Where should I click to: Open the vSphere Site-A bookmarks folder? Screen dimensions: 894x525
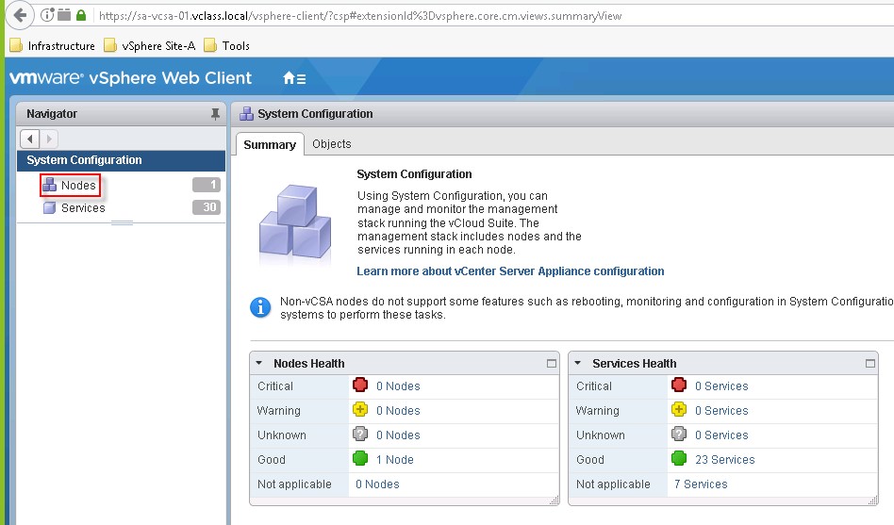coord(150,45)
